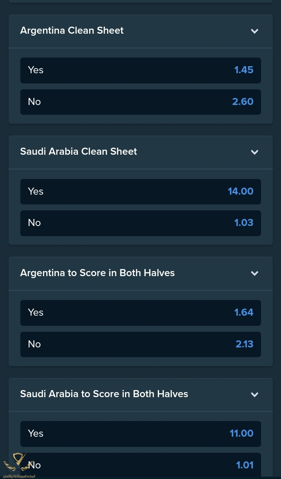The height and width of the screenshot is (479, 281).
Task: Bet Yes on Argentina scoring both halves
Action: pyautogui.click(x=140, y=313)
